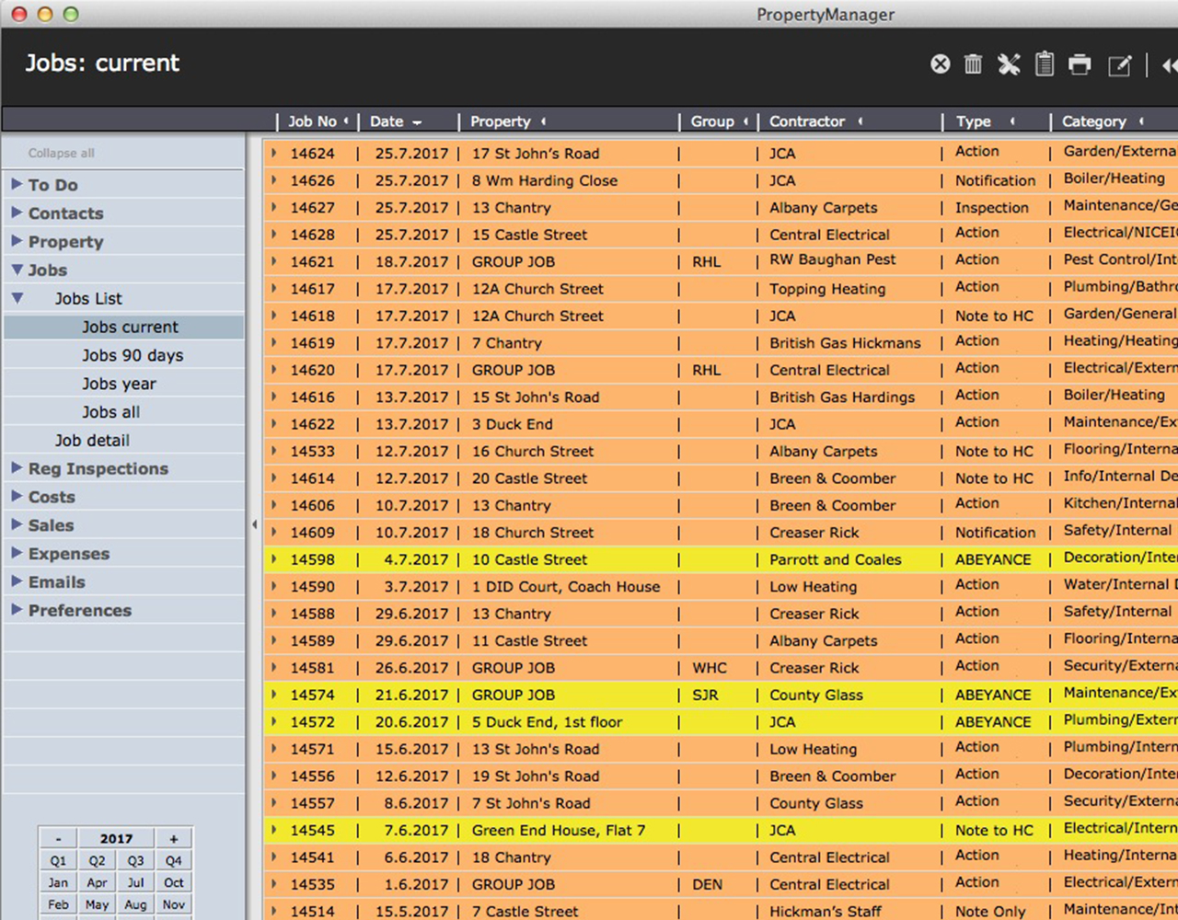Click property 8 Wm Harding Close

tap(545, 180)
